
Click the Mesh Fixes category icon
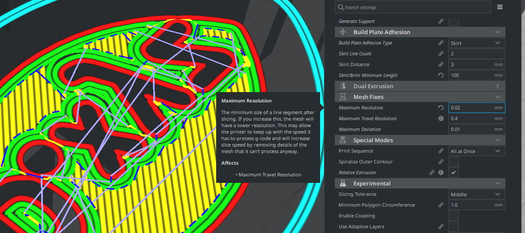(x=343, y=97)
